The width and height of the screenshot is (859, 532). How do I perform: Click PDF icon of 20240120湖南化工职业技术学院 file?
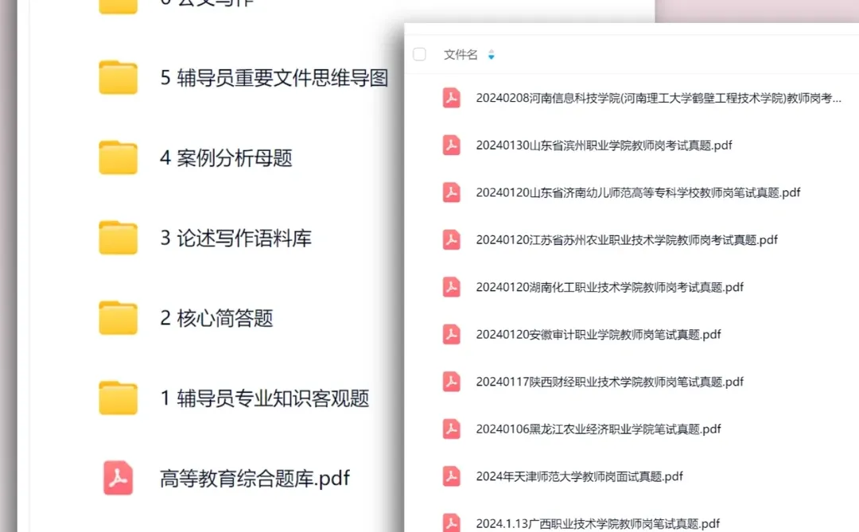451,287
